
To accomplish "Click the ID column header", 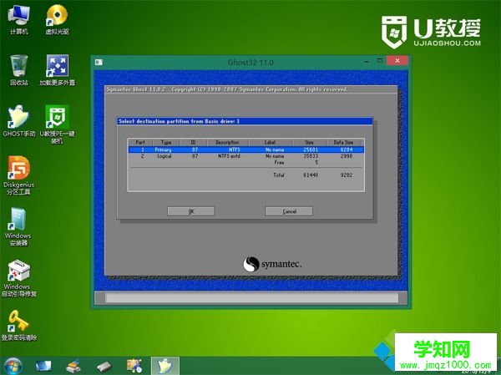I will pos(194,142).
